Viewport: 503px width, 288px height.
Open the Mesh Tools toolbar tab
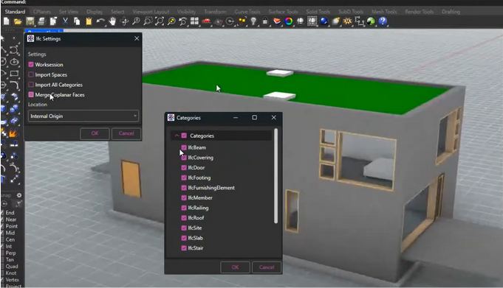[384, 12]
